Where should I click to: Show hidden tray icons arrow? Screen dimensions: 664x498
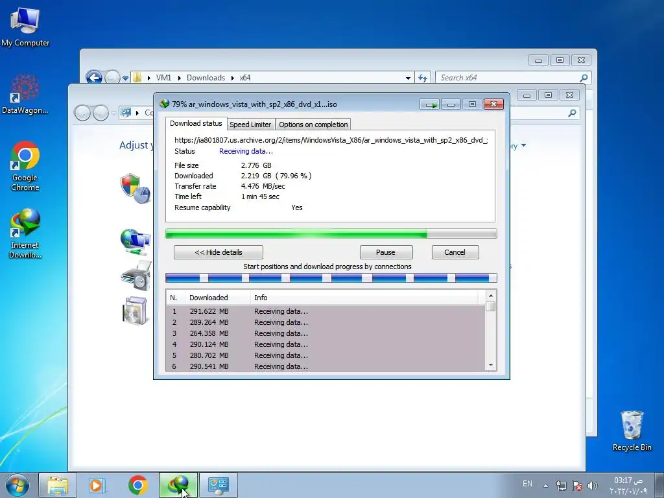click(545, 486)
